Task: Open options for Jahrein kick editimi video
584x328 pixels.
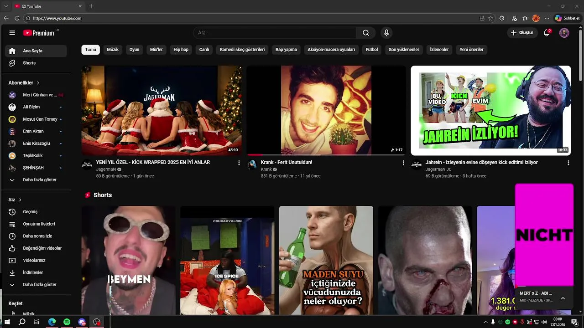Action: (568, 163)
